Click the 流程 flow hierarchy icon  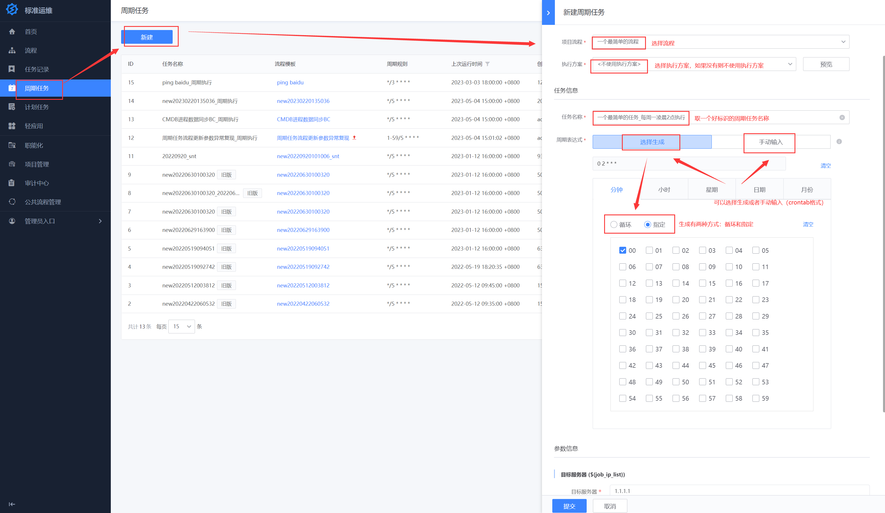pyautogui.click(x=12, y=51)
